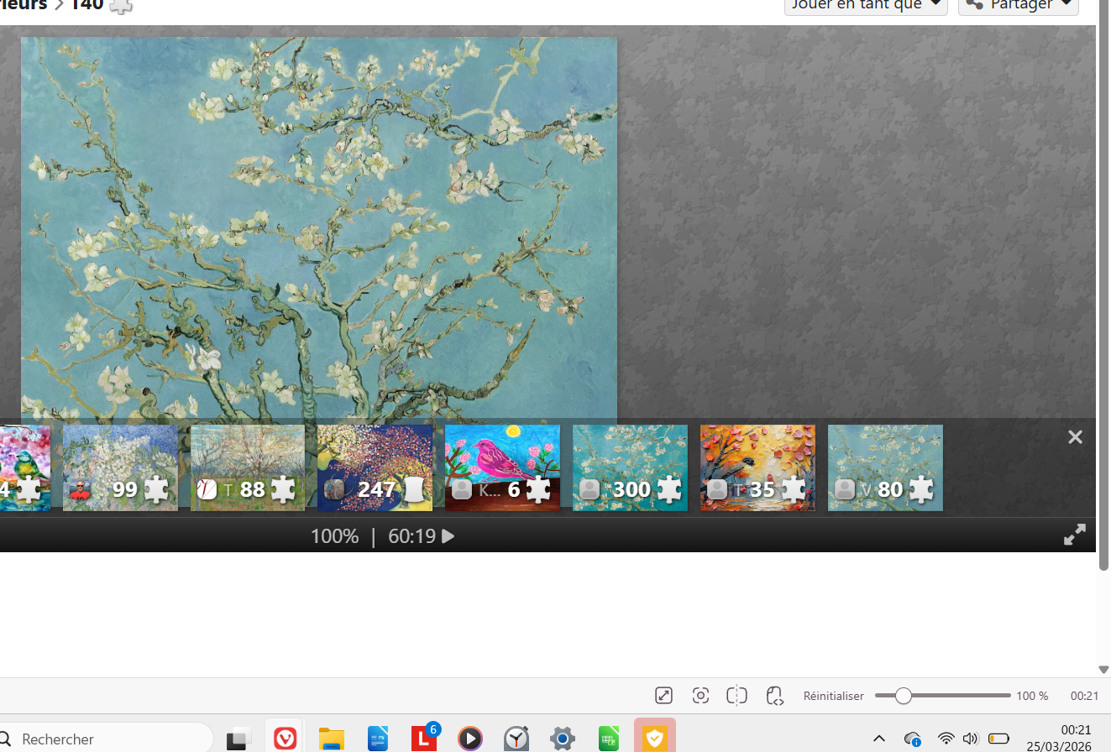
Task: Open the 'Jouer en tant que' dropdown
Action: click(x=866, y=5)
